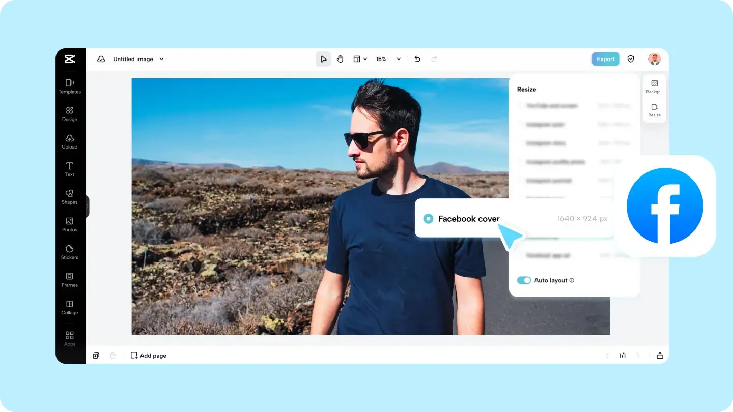This screenshot has width=733, height=412.
Task: Click the 1/1 page counter
Action: pyautogui.click(x=623, y=356)
